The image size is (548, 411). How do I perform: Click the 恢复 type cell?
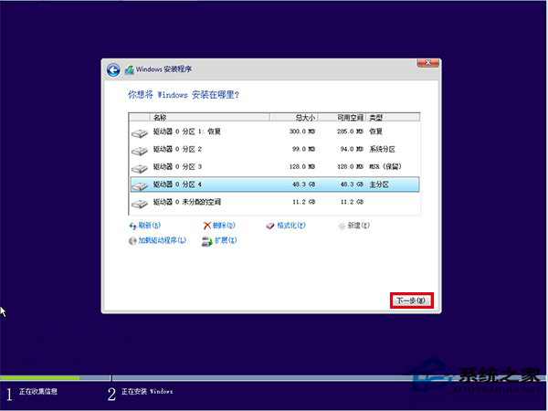(x=376, y=132)
